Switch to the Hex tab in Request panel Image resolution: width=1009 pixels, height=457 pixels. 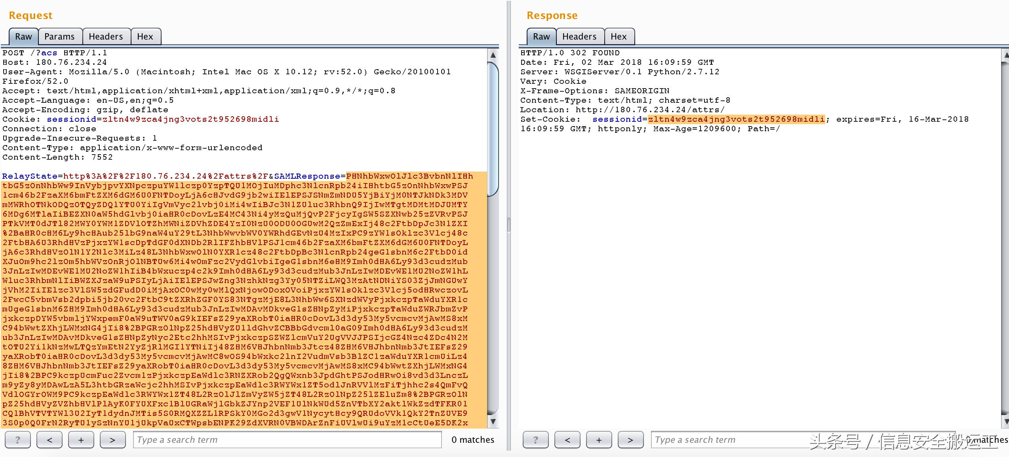[145, 36]
